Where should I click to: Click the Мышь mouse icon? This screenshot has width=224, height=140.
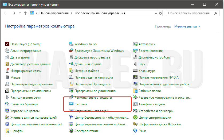tap(7, 77)
